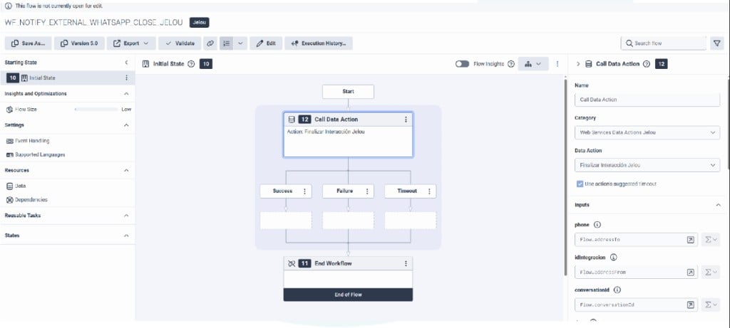Open the Export dropdown

point(130,43)
